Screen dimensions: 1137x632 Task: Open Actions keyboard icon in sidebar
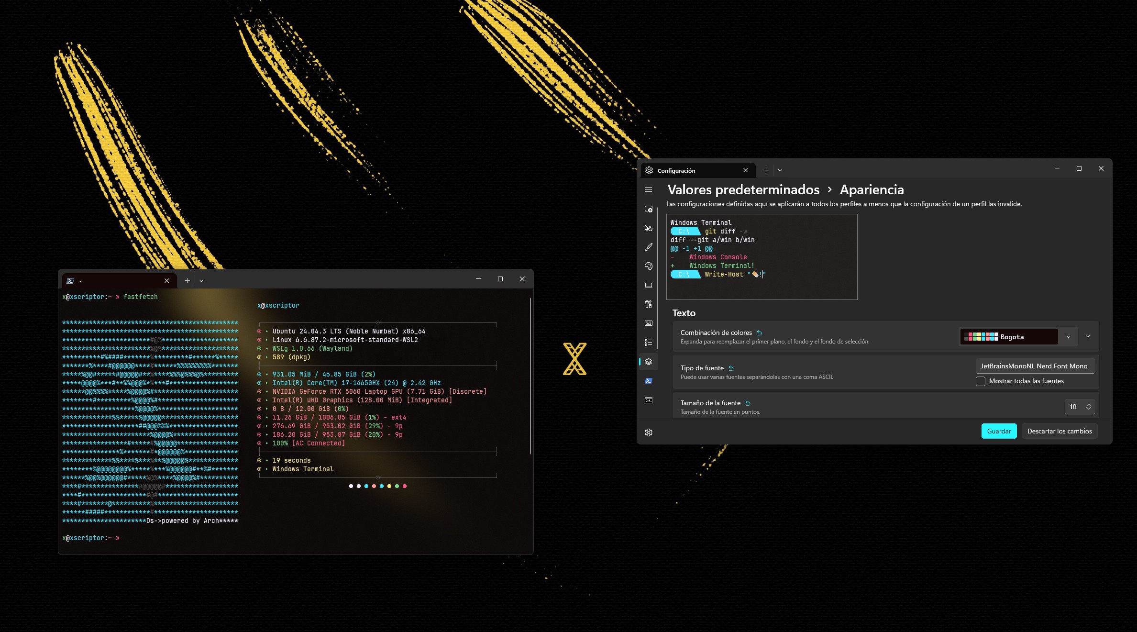click(649, 323)
